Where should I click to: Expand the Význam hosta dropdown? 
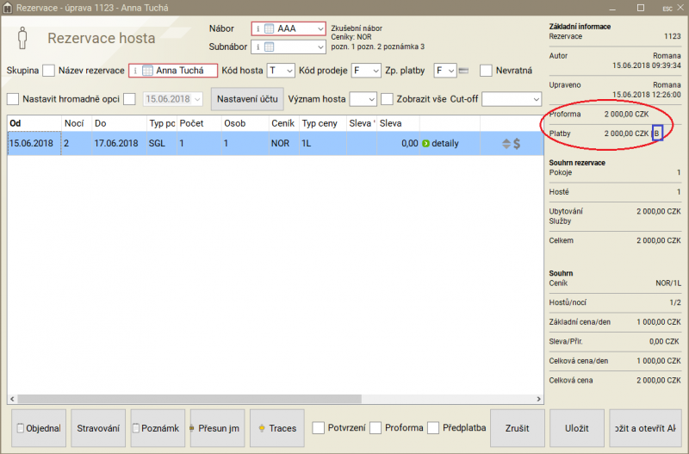(363, 99)
